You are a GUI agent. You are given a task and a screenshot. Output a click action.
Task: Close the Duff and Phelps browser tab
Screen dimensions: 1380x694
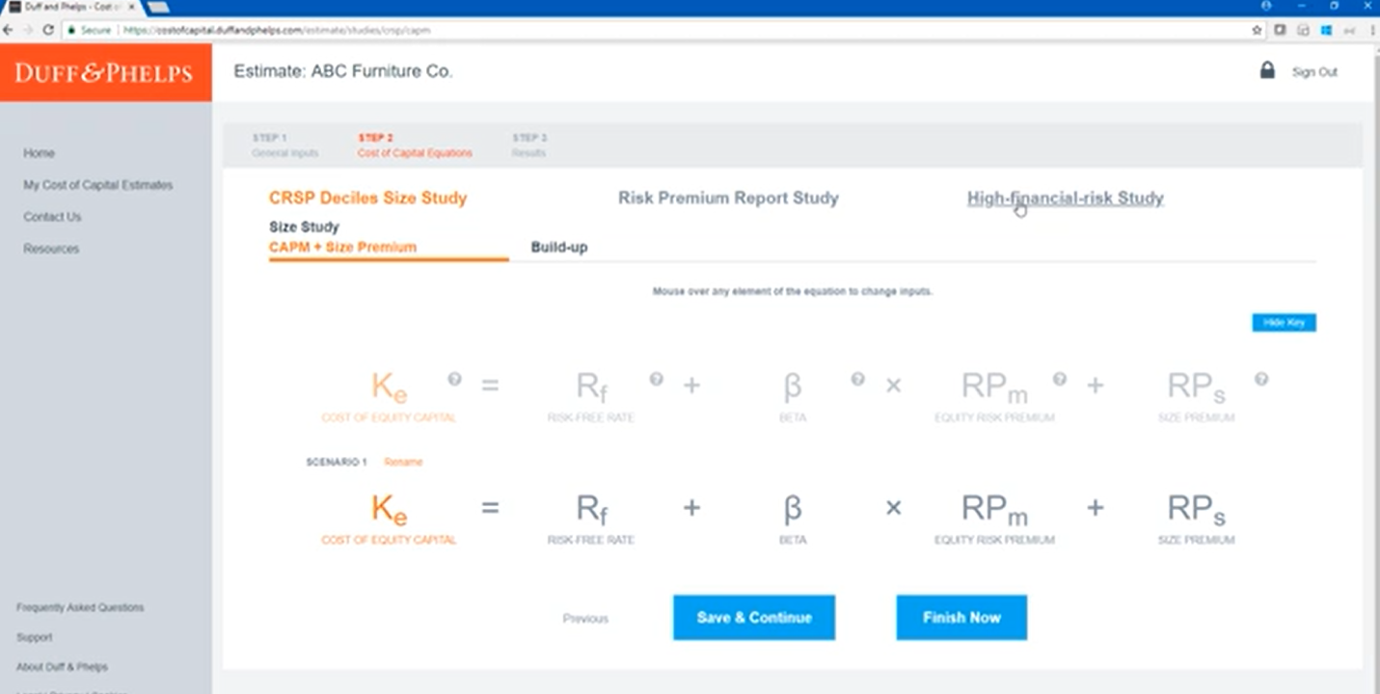(x=131, y=7)
